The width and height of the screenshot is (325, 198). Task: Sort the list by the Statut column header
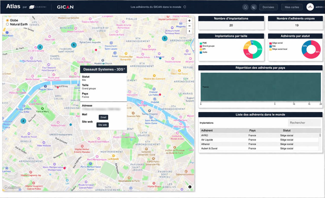point(287,131)
